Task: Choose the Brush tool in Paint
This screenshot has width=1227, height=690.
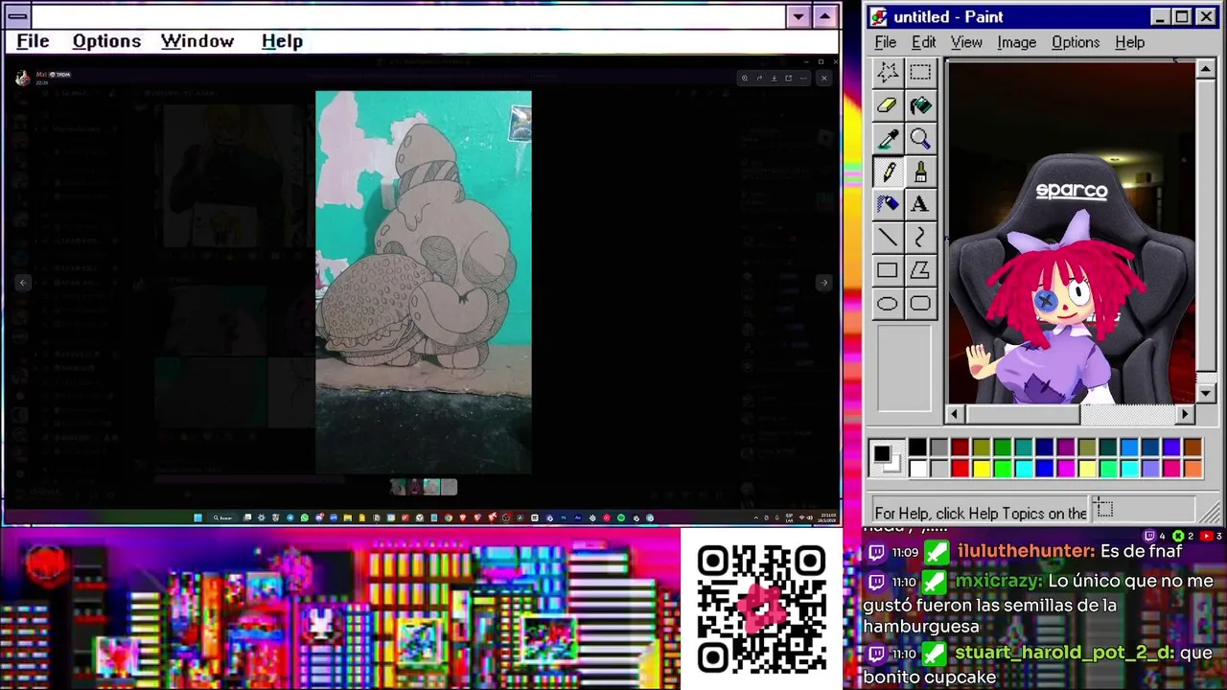Action: pyautogui.click(x=920, y=172)
